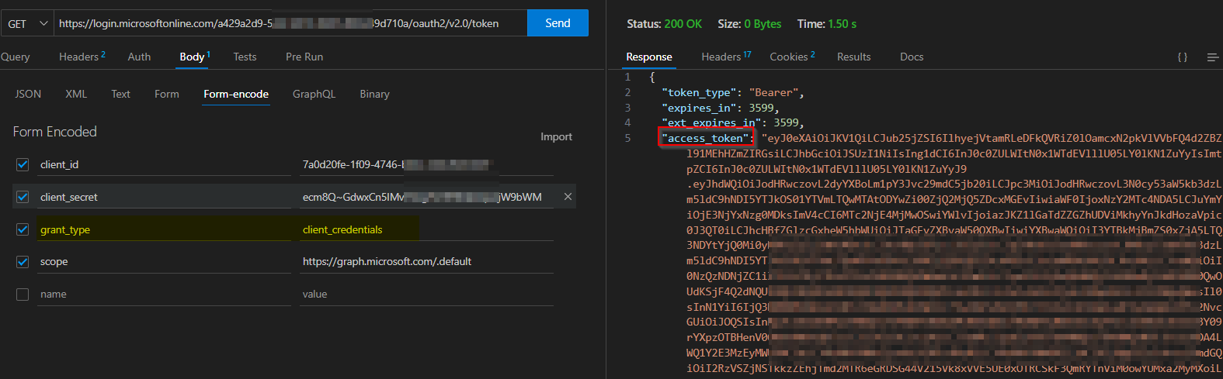The image size is (1223, 379).
Task: Edit the graph.microsoft.com/.default value field
Action: 427,262
